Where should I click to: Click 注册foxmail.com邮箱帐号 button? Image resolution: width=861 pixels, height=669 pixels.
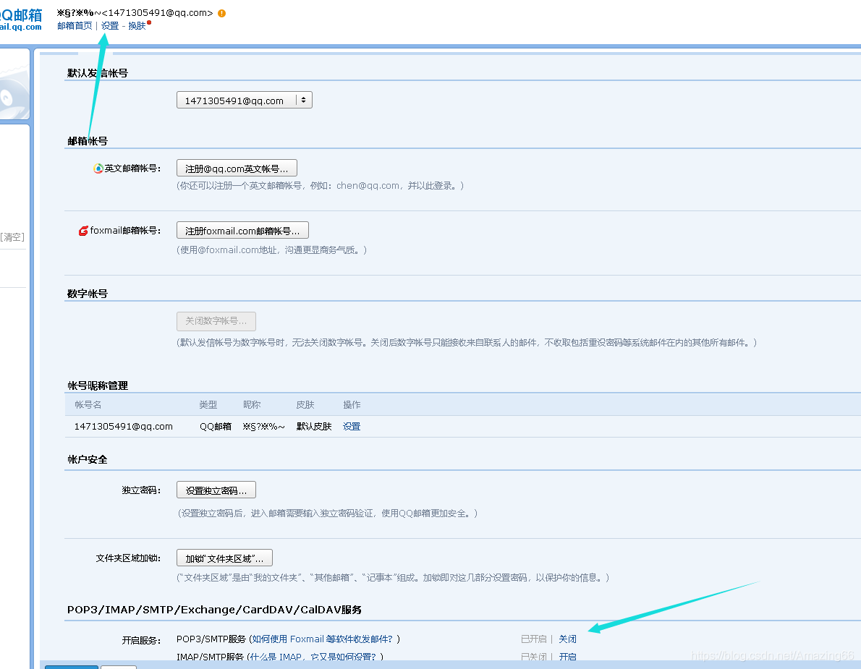[242, 231]
